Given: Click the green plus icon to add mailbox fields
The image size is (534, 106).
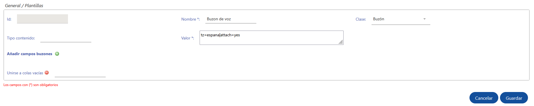Looking at the screenshot, I should [57, 54].
